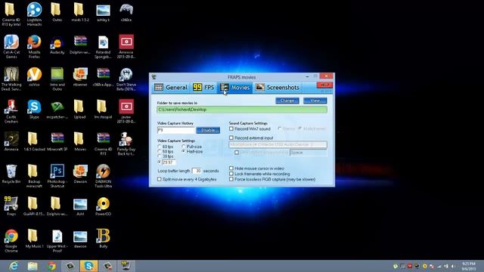Open the Backup minecraft folder
This screenshot has height=272, width=484.
tap(34, 176)
